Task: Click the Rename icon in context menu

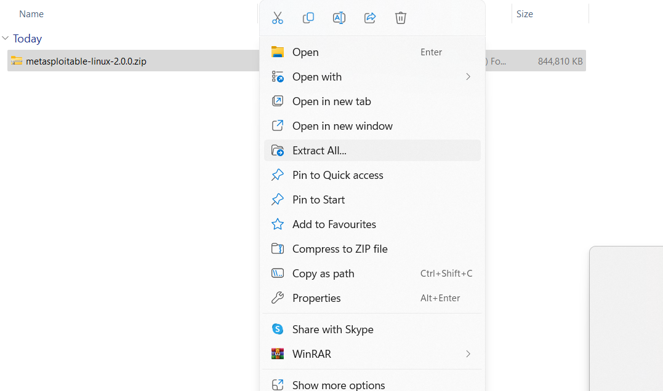Action: 339,18
